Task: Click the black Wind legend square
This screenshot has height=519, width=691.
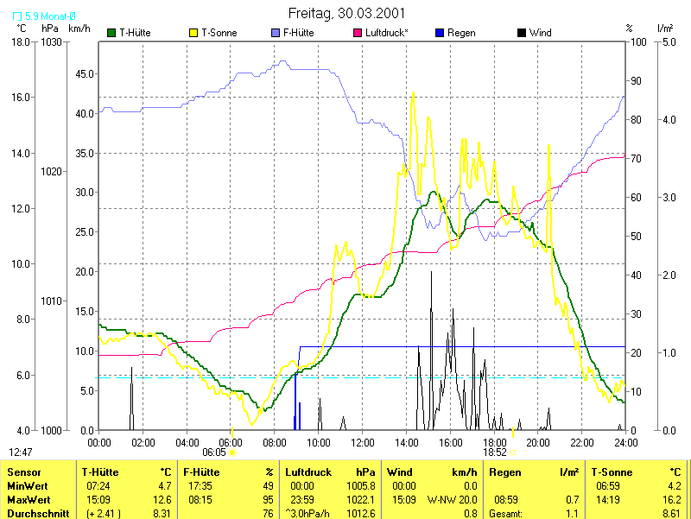Action: pos(521,33)
